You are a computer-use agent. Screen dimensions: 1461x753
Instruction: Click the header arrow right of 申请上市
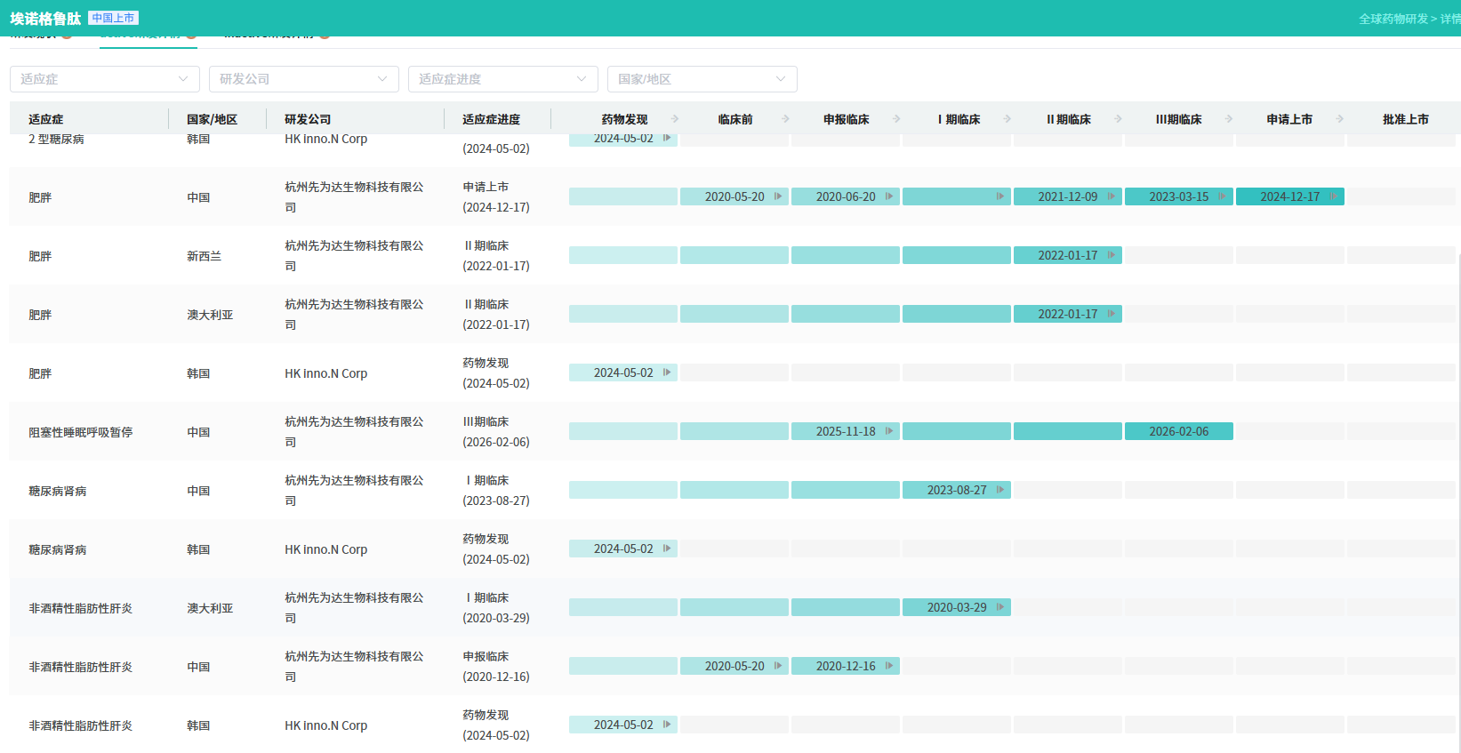tap(1339, 119)
